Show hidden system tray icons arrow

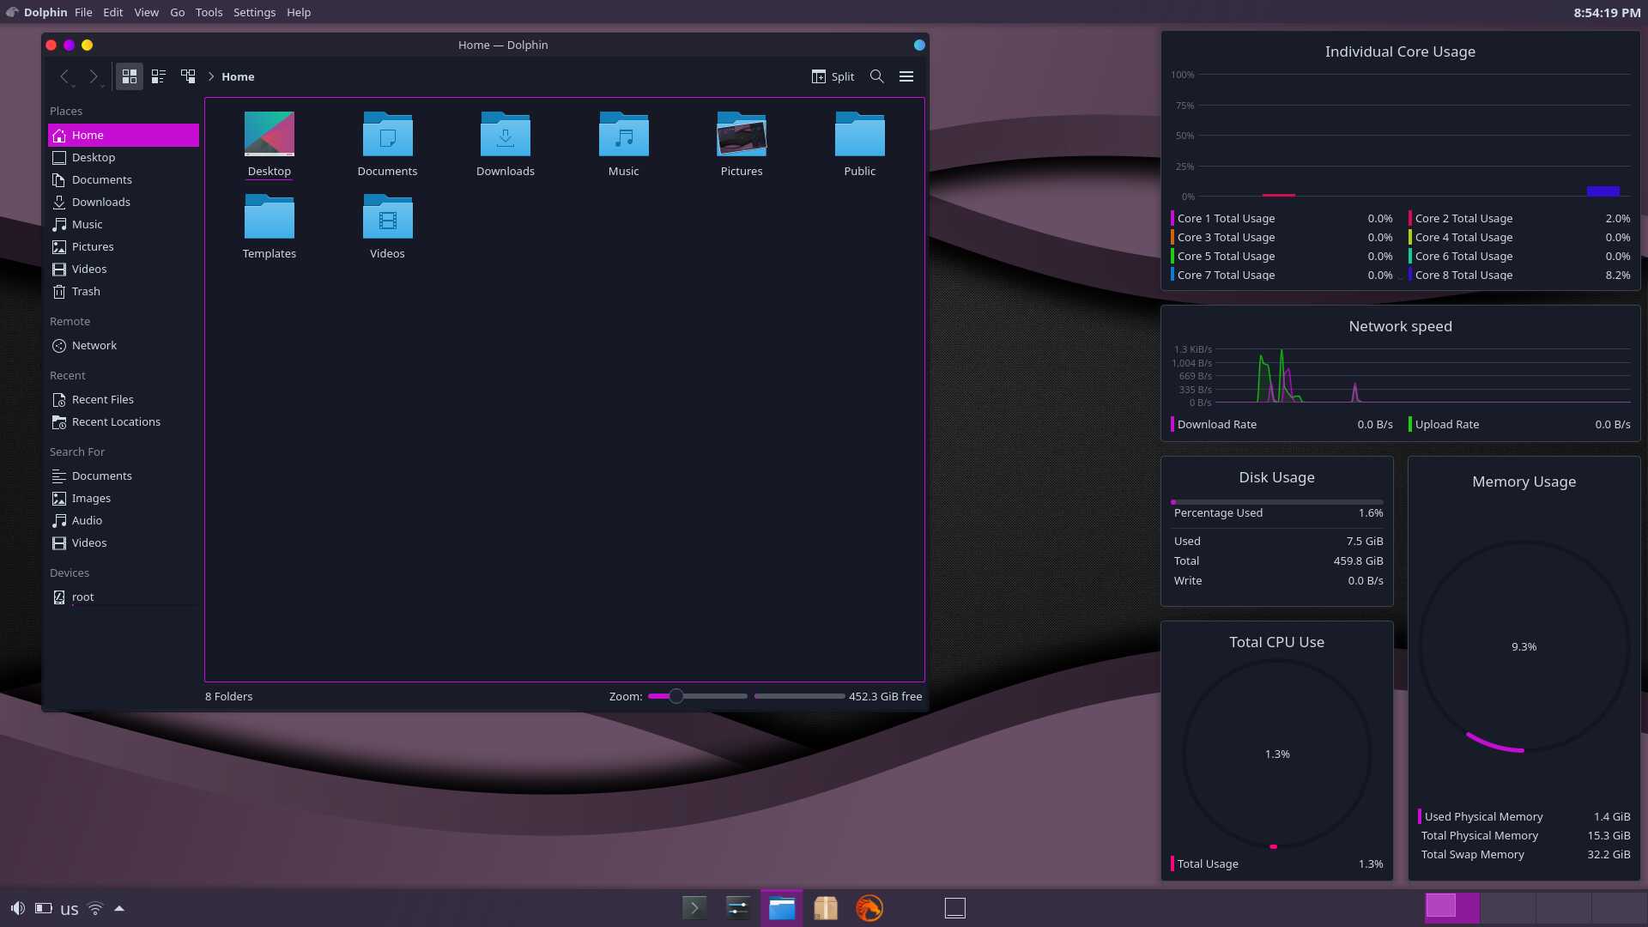click(x=119, y=908)
